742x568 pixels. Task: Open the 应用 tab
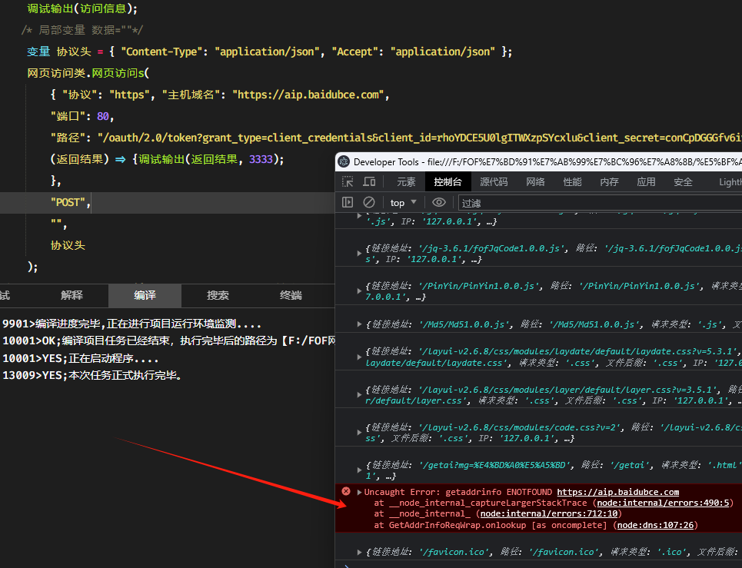pos(646,181)
